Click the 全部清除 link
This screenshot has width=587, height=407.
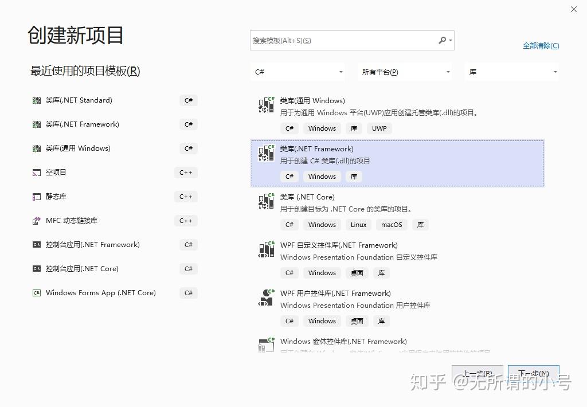(541, 45)
